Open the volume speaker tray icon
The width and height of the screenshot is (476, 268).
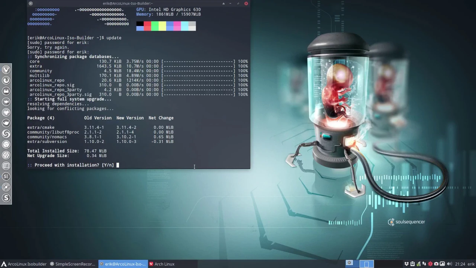pyautogui.click(x=449, y=264)
